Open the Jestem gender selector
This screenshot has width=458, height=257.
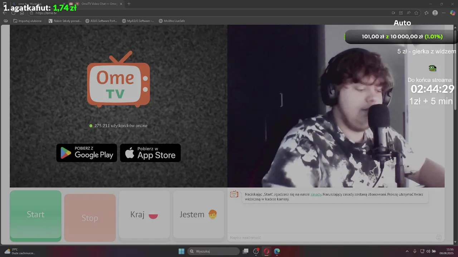tap(199, 215)
